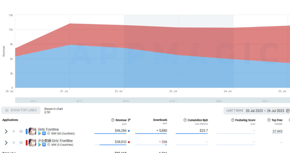Click the R icon in Girls' Frontline row
This screenshot has width=290, height=153.
(14, 131)
